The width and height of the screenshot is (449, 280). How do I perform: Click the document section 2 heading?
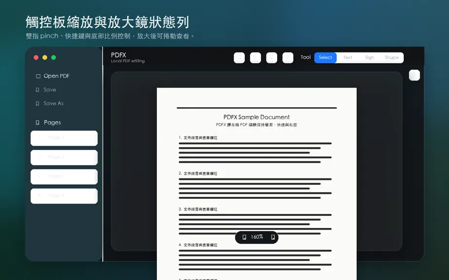[198, 174]
